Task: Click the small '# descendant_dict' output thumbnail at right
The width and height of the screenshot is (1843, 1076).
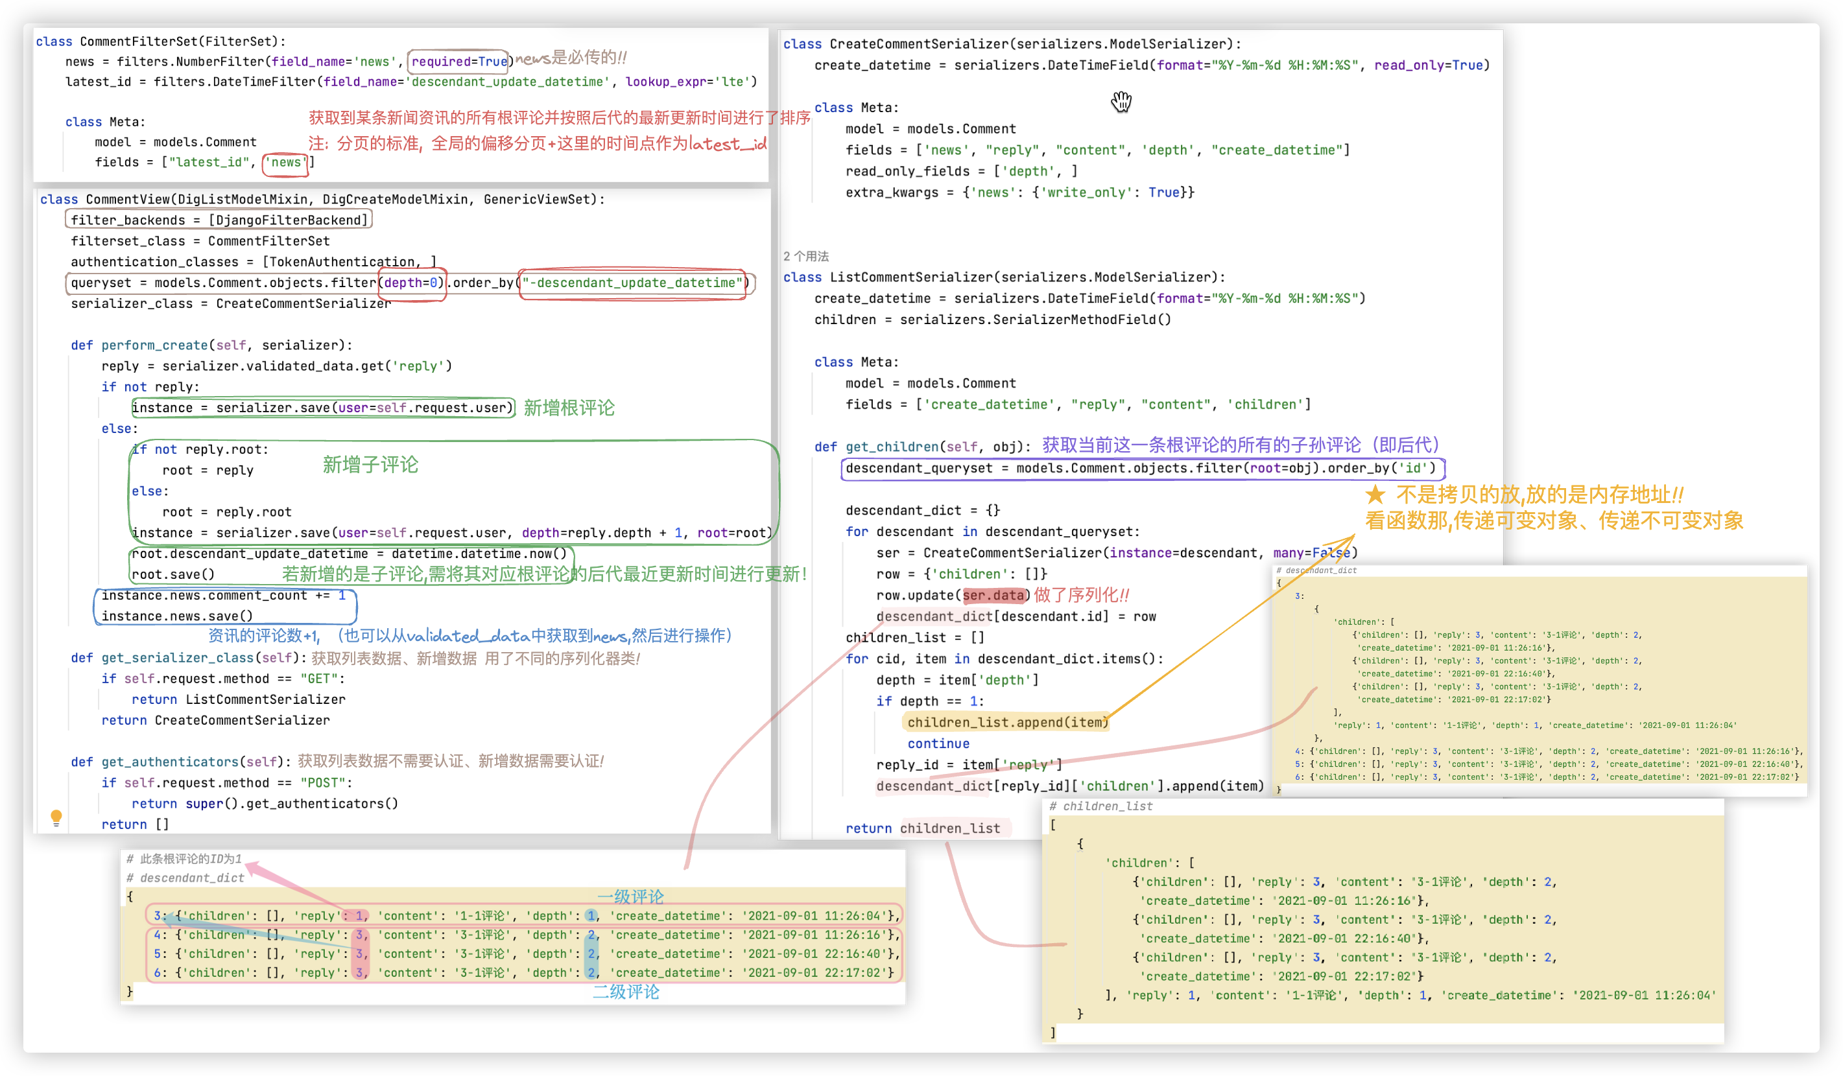Action: pos(1540,680)
